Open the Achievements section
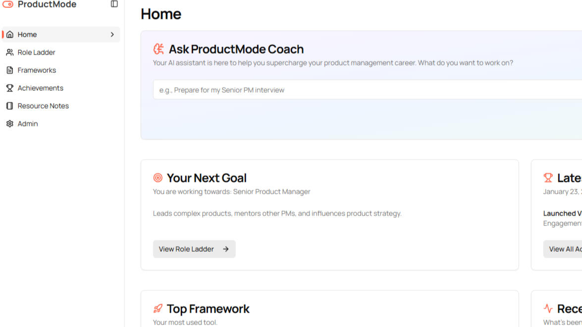Viewport: 582px width, 327px height. point(40,88)
